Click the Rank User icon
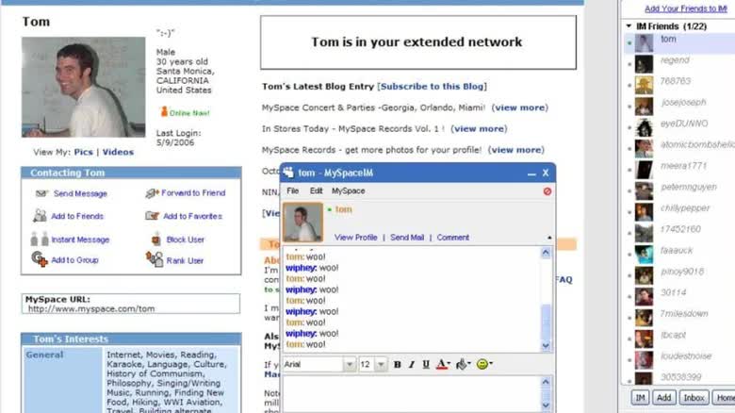 [155, 260]
